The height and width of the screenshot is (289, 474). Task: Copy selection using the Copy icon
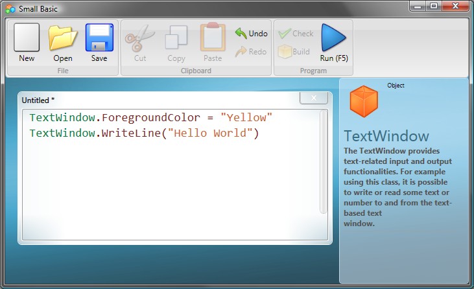[176, 43]
